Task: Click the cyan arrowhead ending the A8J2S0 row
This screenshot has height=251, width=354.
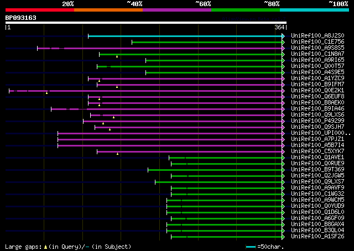Action: click(x=283, y=36)
